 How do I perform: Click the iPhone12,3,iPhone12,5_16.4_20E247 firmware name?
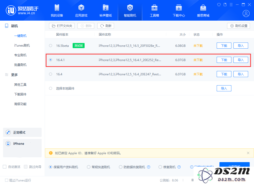130,74
